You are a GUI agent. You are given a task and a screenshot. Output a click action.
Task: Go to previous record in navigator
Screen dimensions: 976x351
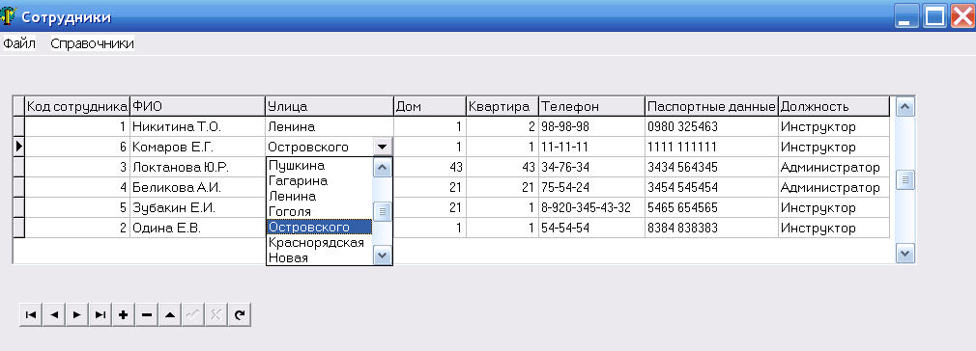pos(53,315)
